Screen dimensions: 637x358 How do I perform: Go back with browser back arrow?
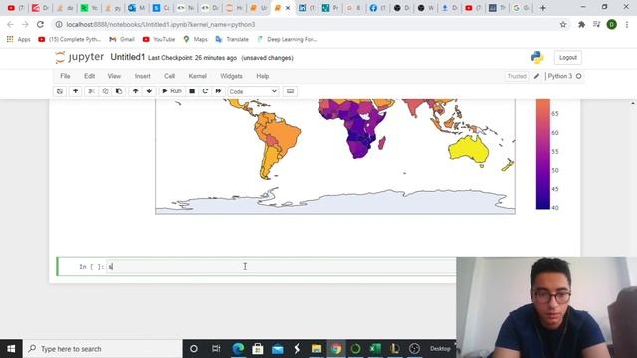11,24
